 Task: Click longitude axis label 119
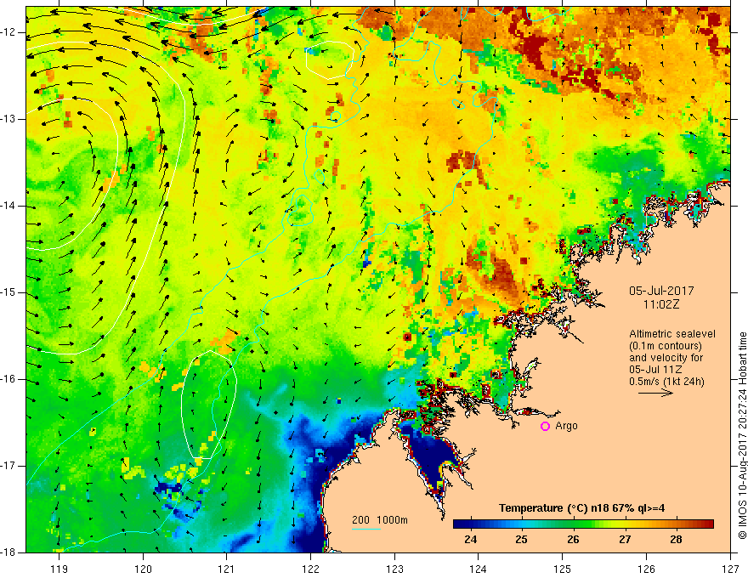(x=59, y=569)
